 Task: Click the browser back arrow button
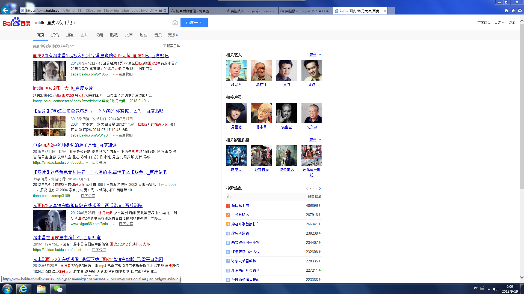5,10
